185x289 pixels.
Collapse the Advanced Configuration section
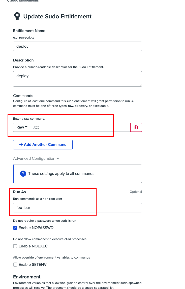coord(36,158)
